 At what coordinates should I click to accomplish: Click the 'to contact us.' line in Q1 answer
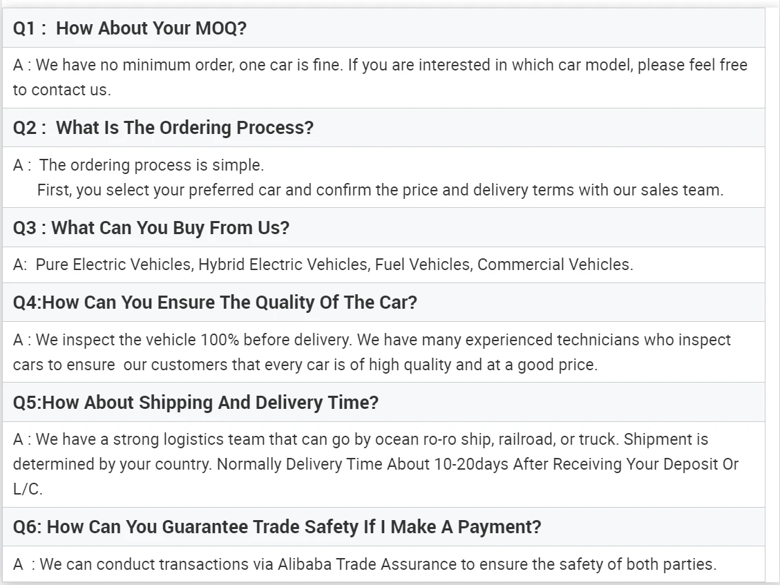click(x=62, y=90)
